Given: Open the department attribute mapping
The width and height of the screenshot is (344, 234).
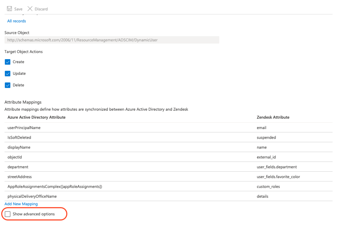Looking at the screenshot, I should (x=18, y=167).
